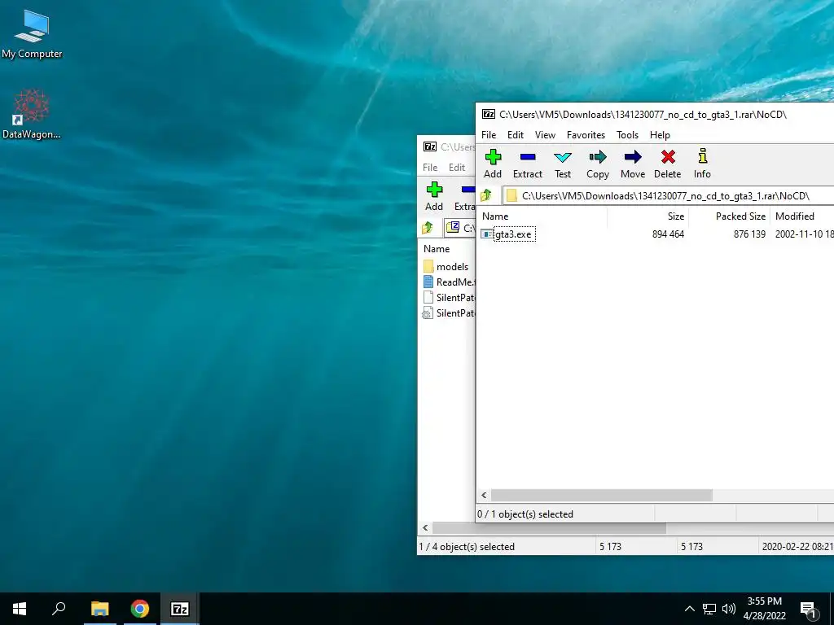Click left scroll arrow in front window

[x=484, y=496]
